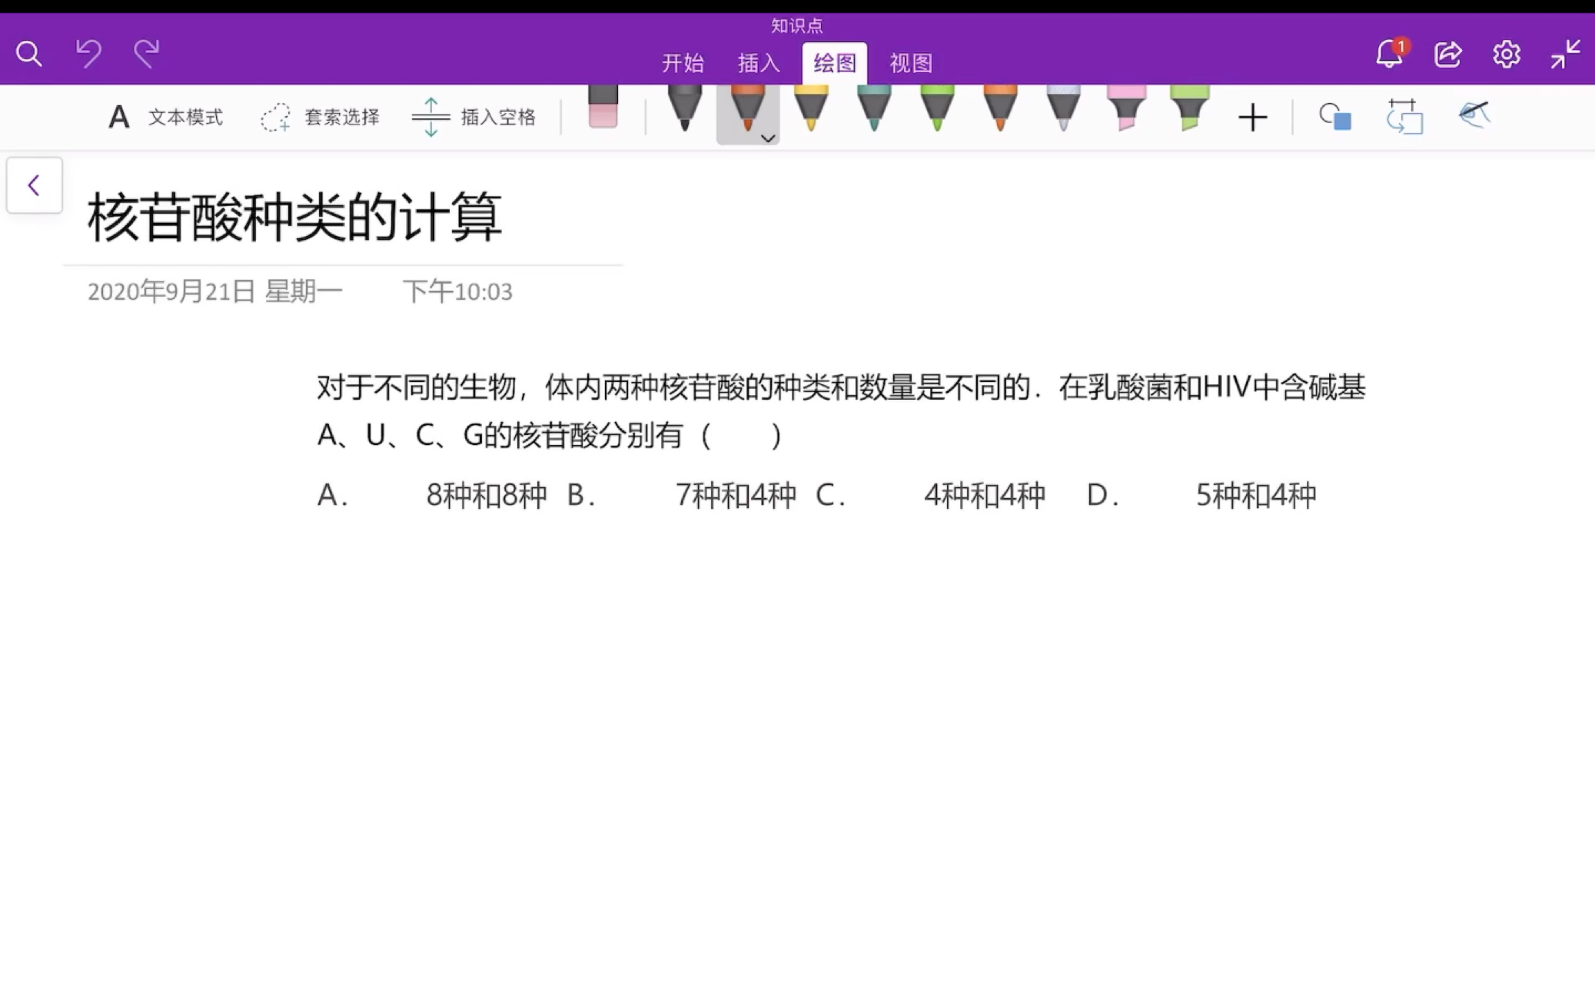This screenshot has width=1595, height=999.
Task: Exit full screen with the collapse arrows
Action: click(x=1565, y=53)
